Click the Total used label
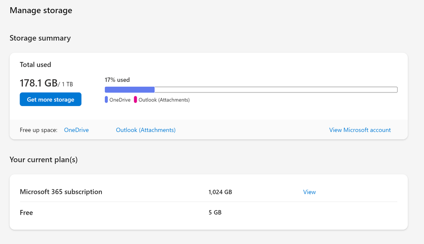This screenshot has height=244, width=424. coord(35,65)
